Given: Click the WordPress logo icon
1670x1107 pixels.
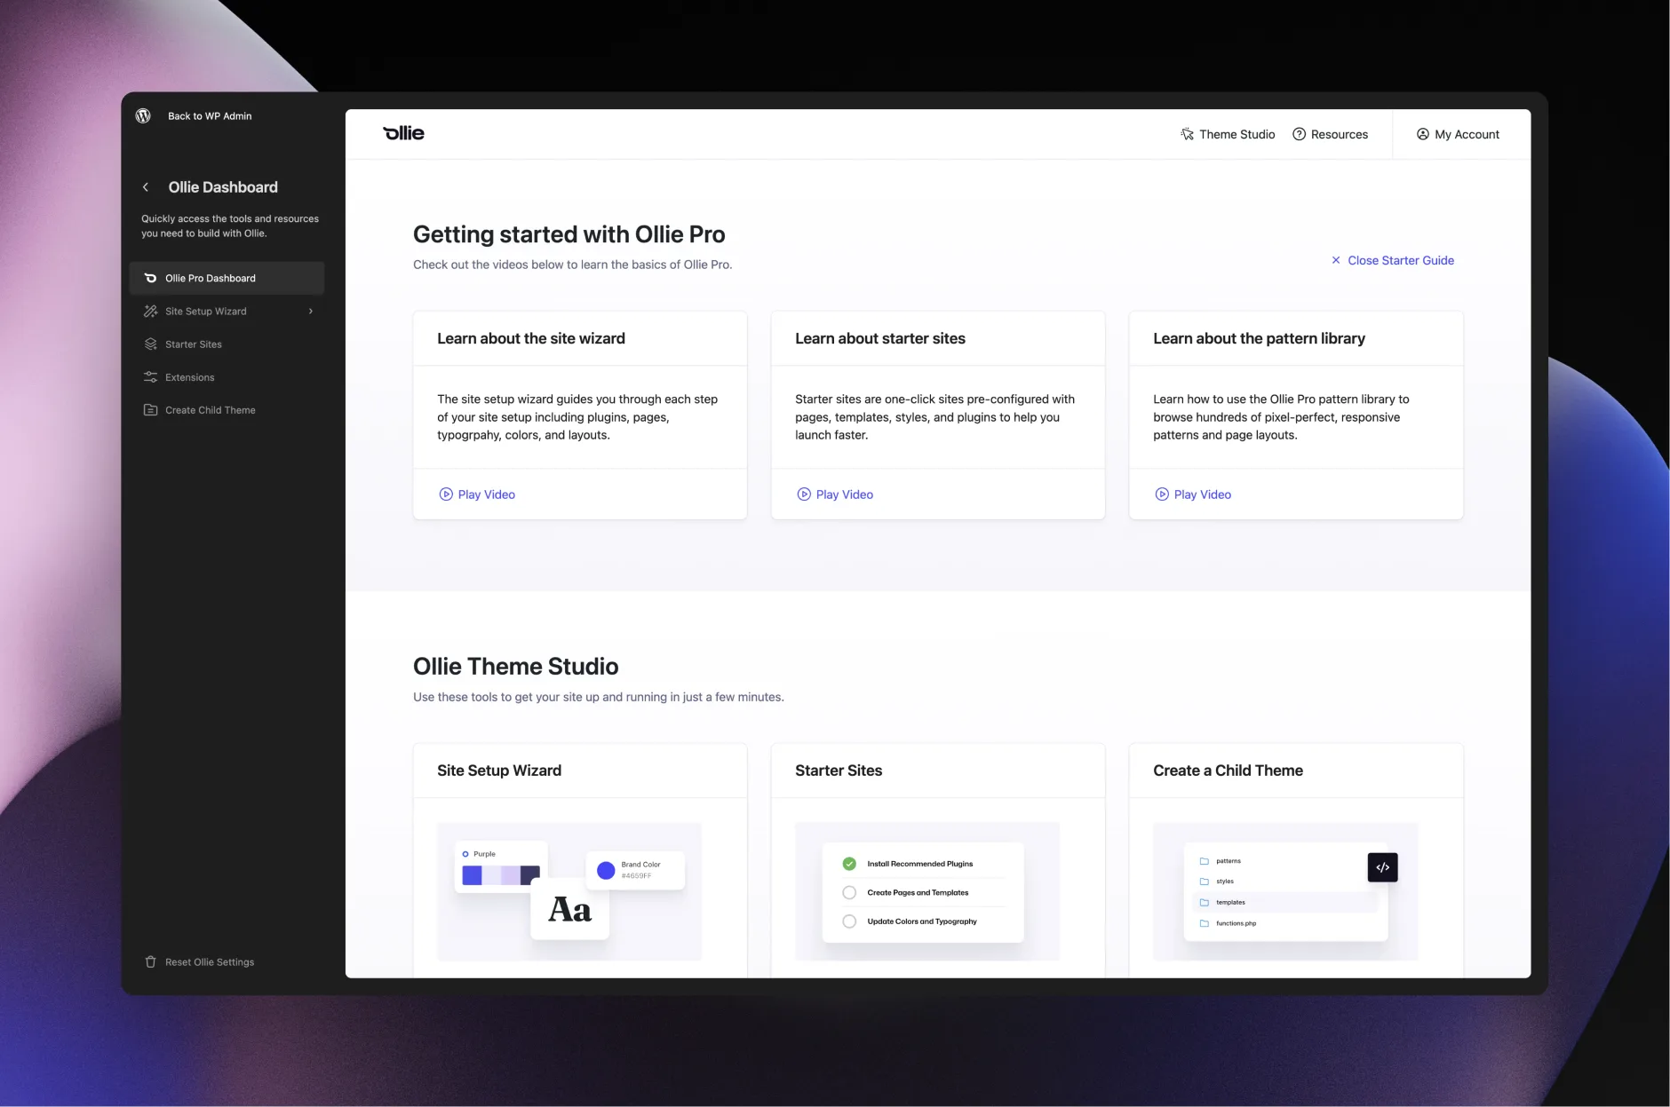Looking at the screenshot, I should pos(143,116).
